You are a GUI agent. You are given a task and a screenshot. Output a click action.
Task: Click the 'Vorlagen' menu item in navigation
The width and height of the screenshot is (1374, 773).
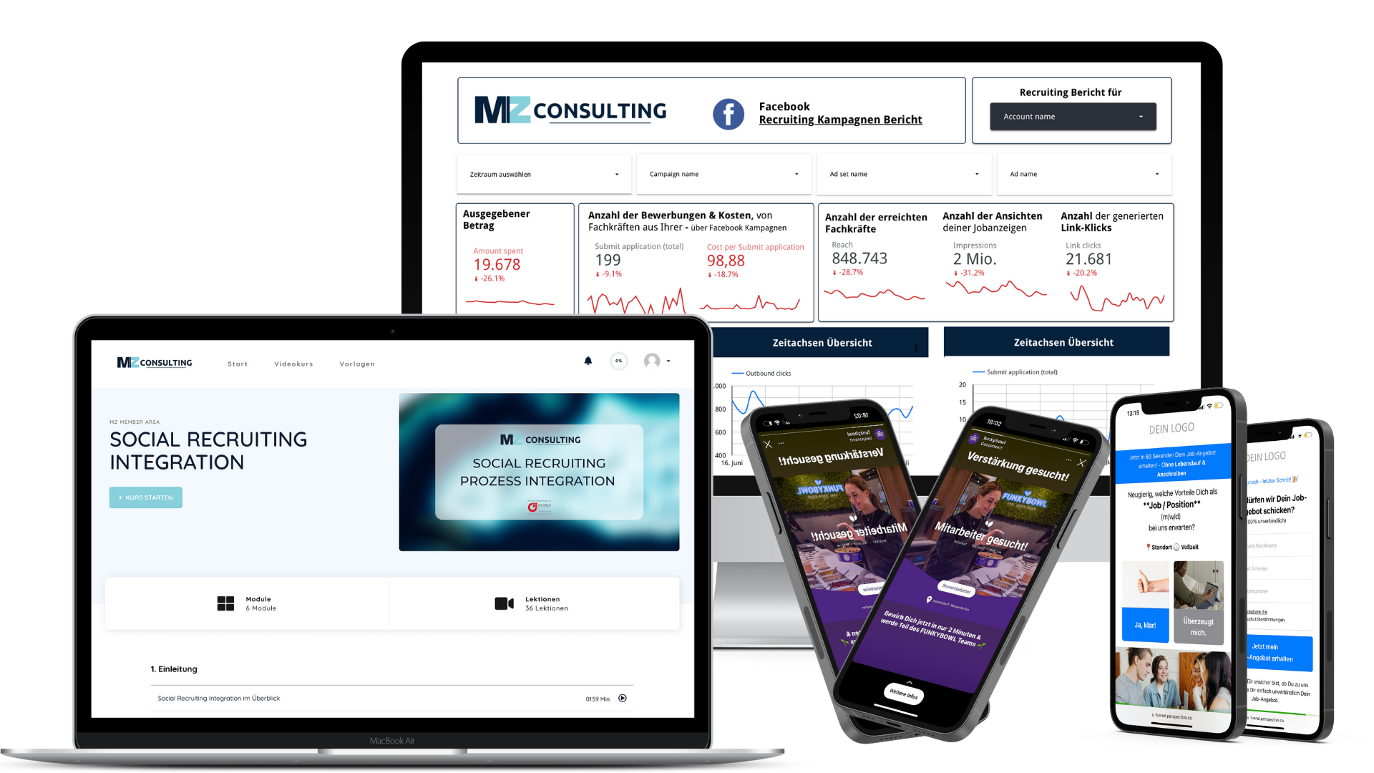click(x=356, y=362)
